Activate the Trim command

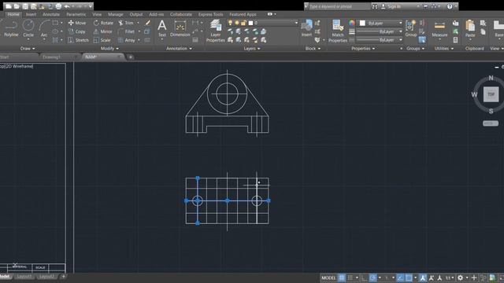click(126, 23)
